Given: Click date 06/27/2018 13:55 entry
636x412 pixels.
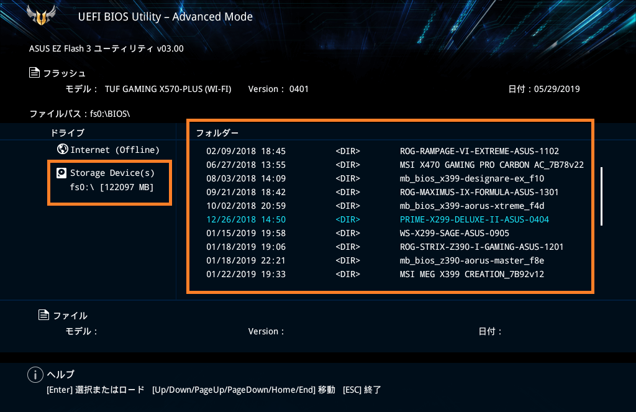Looking at the screenshot, I should pos(246,165).
